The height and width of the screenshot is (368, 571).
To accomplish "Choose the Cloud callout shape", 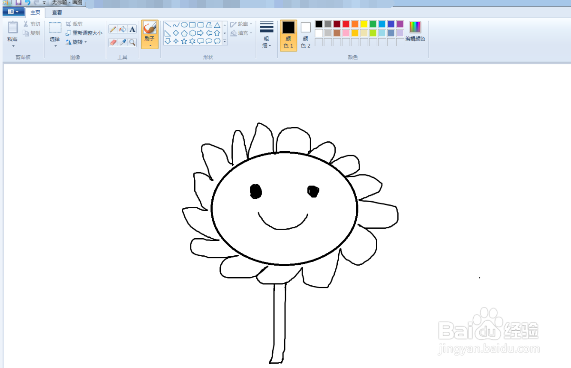I will click(x=217, y=41).
